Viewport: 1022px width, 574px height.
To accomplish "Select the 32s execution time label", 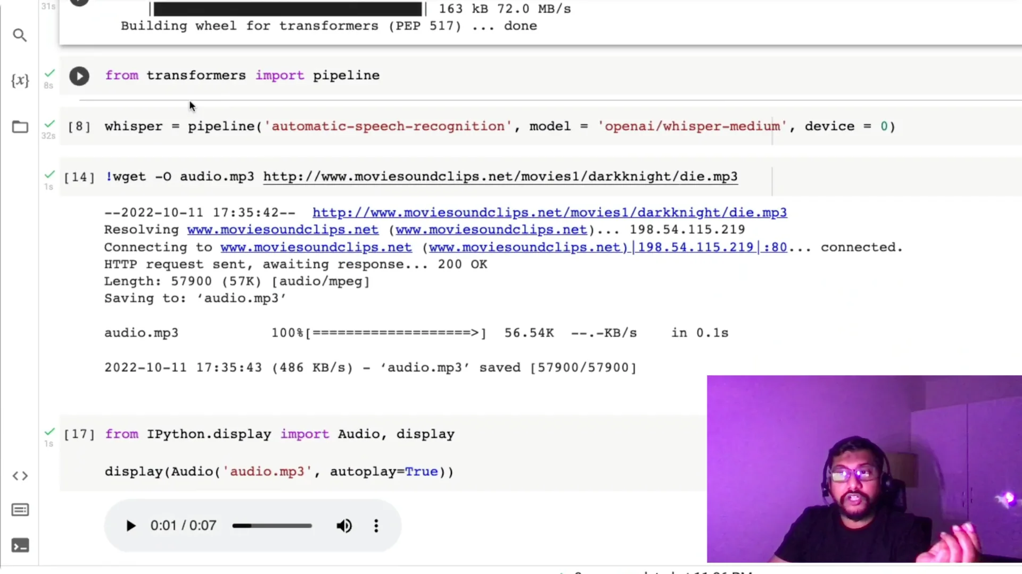I will coord(48,136).
